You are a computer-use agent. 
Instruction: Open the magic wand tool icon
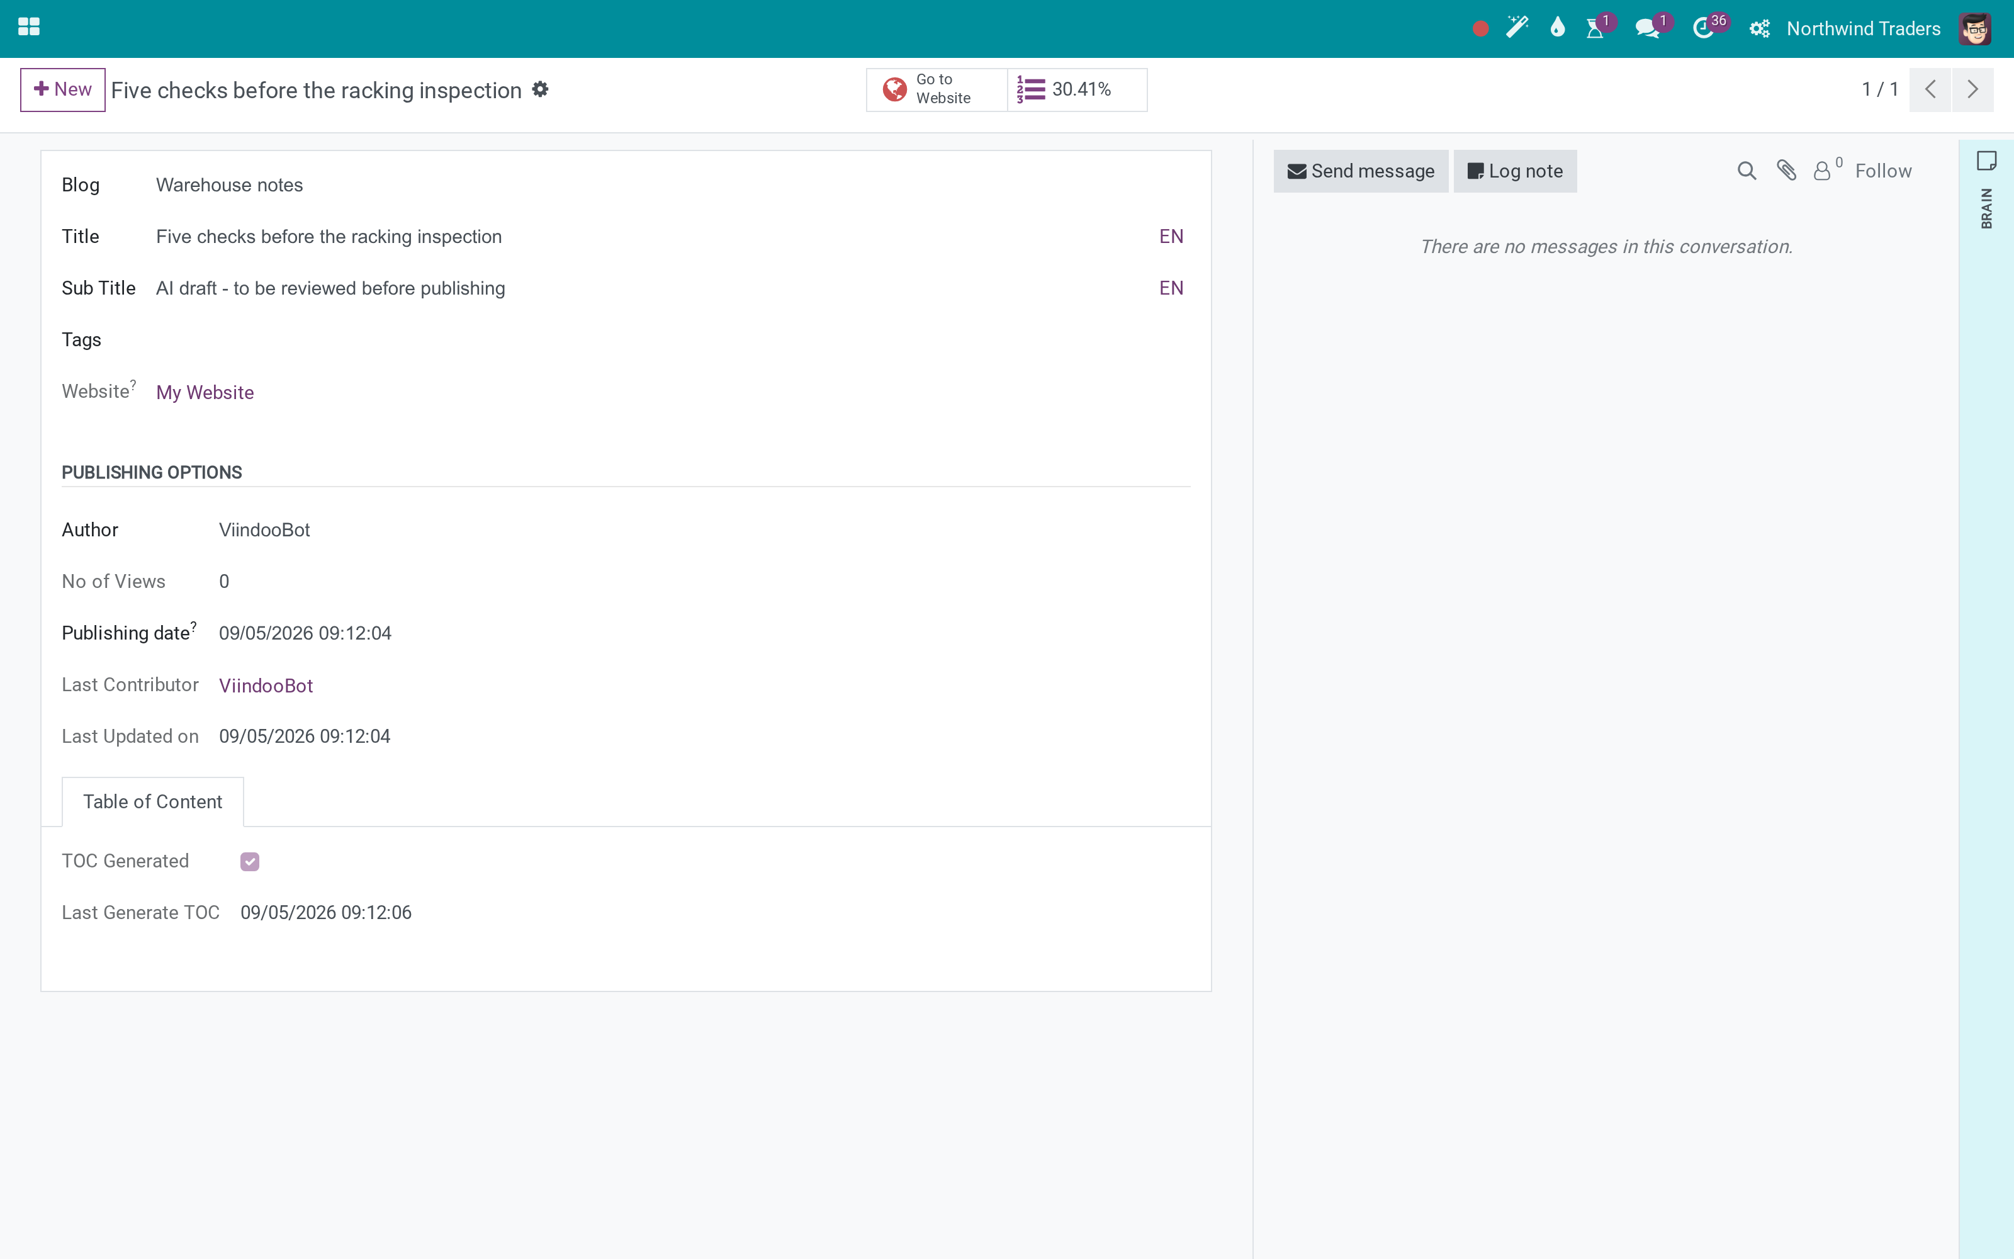[x=1517, y=28]
